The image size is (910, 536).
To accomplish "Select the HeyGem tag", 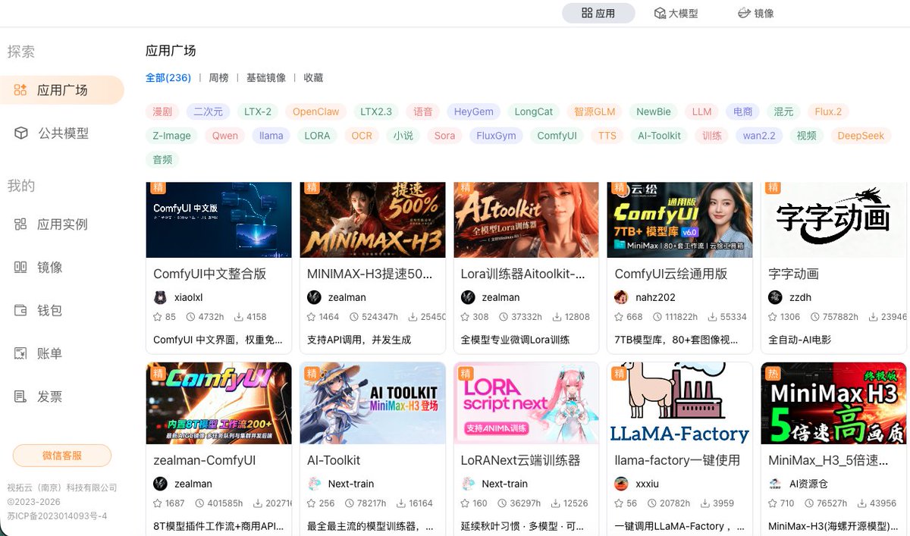I will click(x=474, y=111).
